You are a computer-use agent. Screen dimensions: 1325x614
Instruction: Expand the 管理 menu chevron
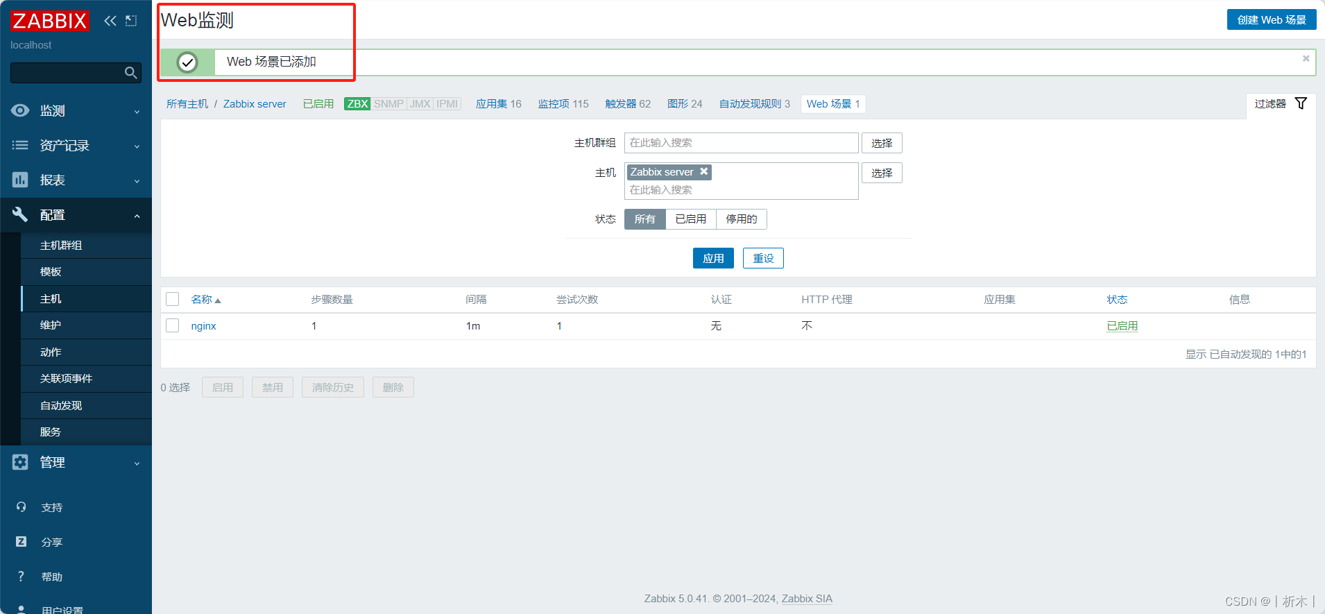(x=137, y=463)
